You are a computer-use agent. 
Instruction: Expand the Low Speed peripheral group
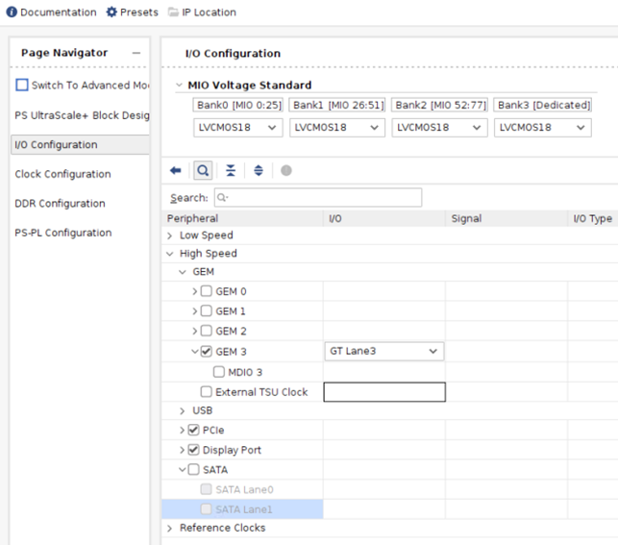(171, 235)
